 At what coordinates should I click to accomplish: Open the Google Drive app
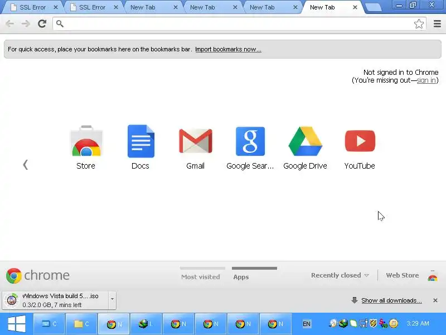[x=305, y=147]
